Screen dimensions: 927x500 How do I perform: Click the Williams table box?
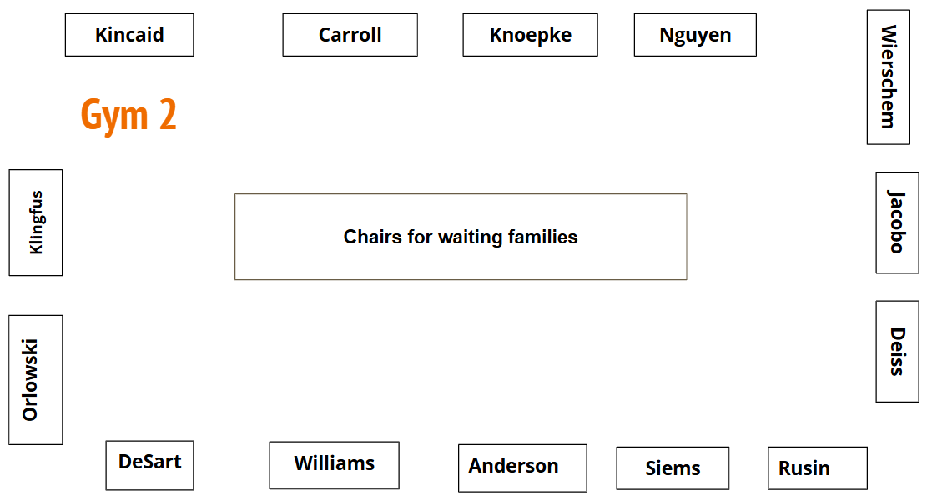334,465
